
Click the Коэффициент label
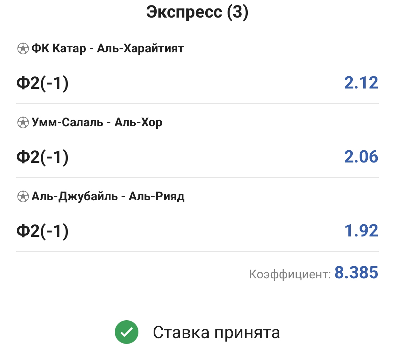(290, 274)
